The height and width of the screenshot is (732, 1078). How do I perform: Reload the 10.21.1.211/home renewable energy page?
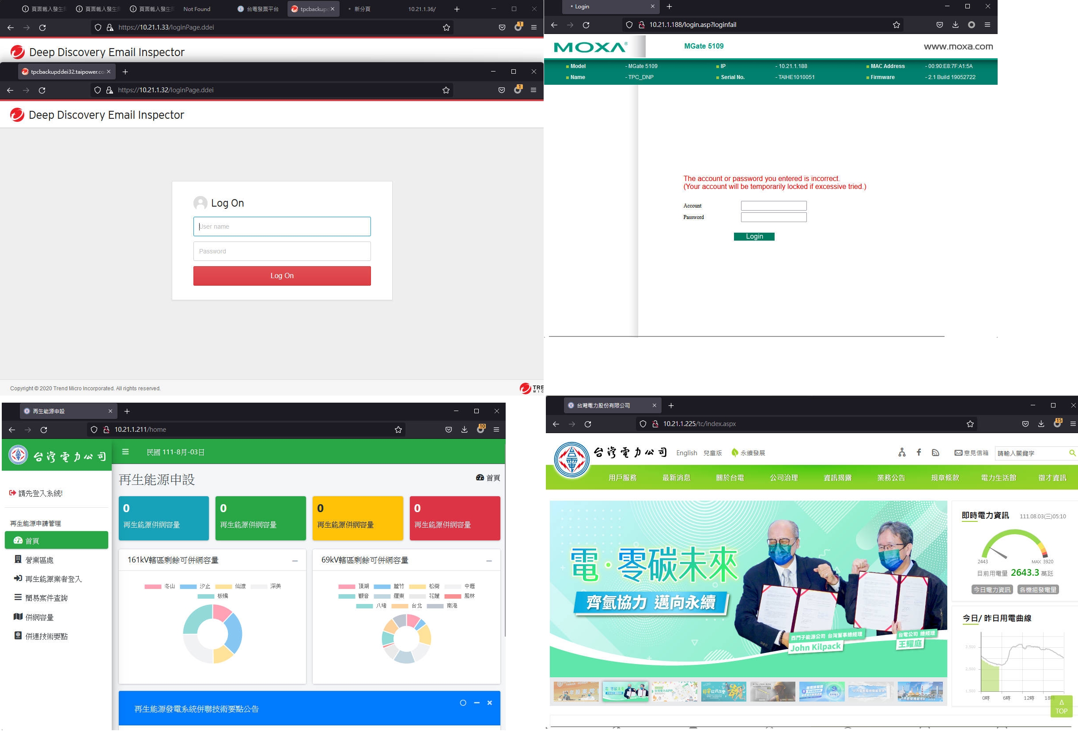tap(44, 430)
